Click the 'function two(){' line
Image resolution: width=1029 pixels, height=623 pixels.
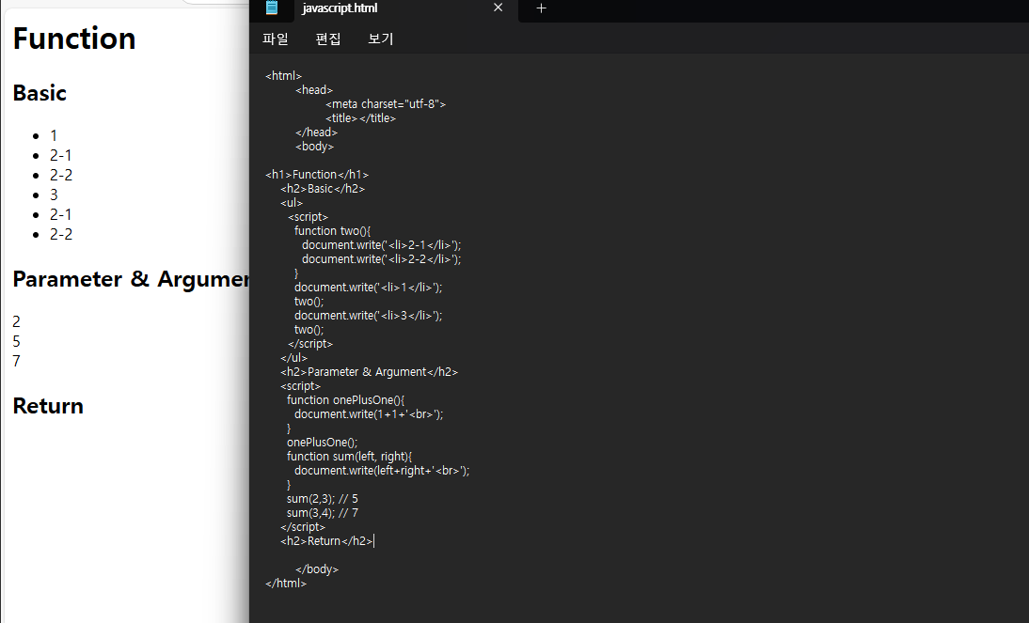coord(332,231)
